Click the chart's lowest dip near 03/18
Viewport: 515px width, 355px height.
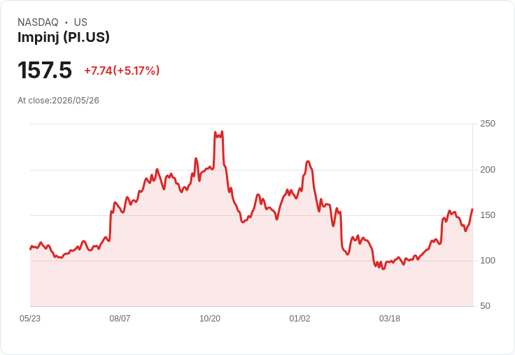click(383, 269)
